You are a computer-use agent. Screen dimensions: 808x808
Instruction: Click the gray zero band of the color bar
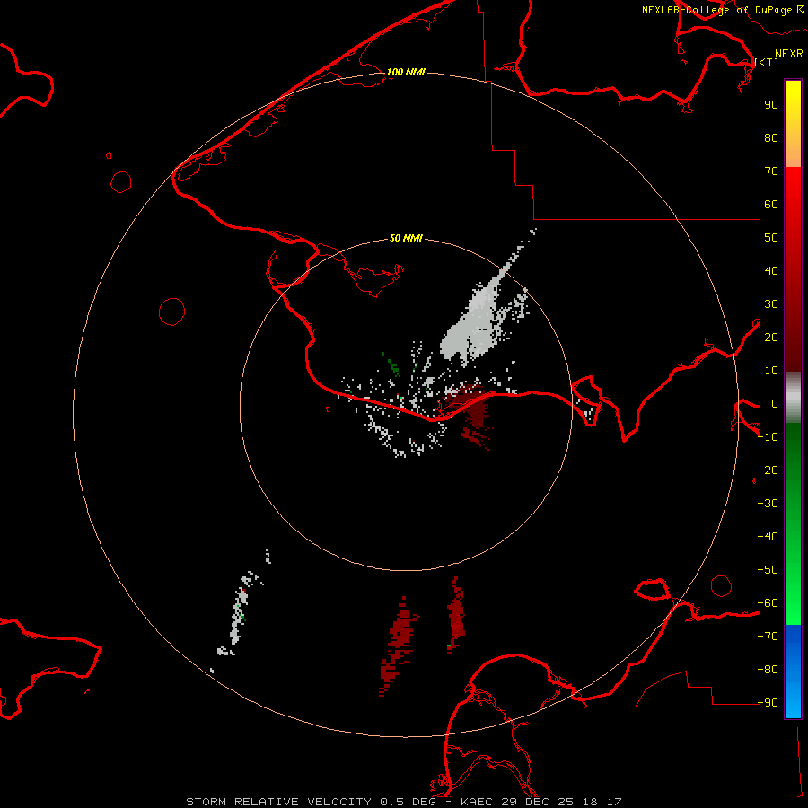tap(793, 398)
